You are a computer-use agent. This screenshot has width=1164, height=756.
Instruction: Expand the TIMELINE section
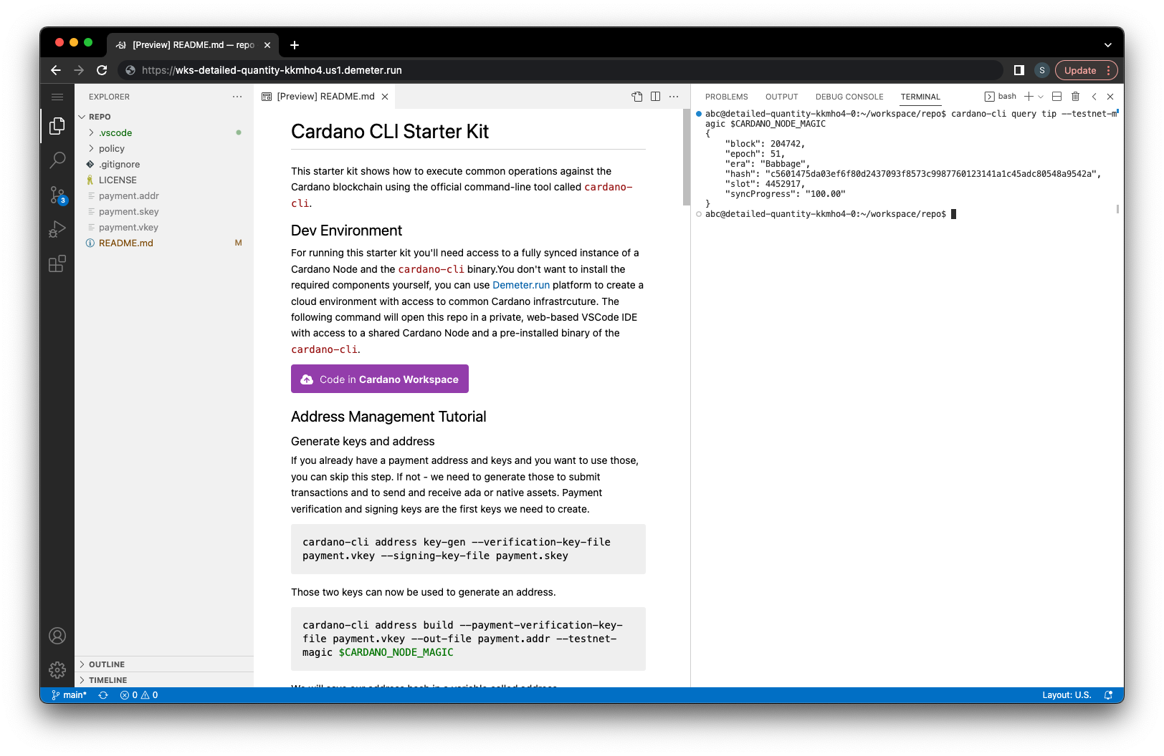click(164, 680)
